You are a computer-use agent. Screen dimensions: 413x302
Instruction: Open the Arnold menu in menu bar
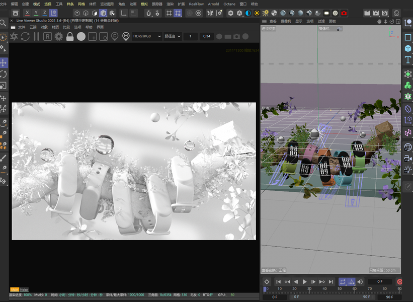(213, 4)
